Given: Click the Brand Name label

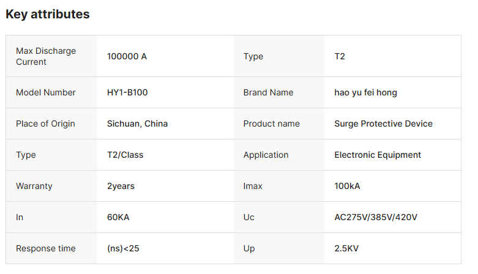Looking at the screenshot, I should point(268,92).
